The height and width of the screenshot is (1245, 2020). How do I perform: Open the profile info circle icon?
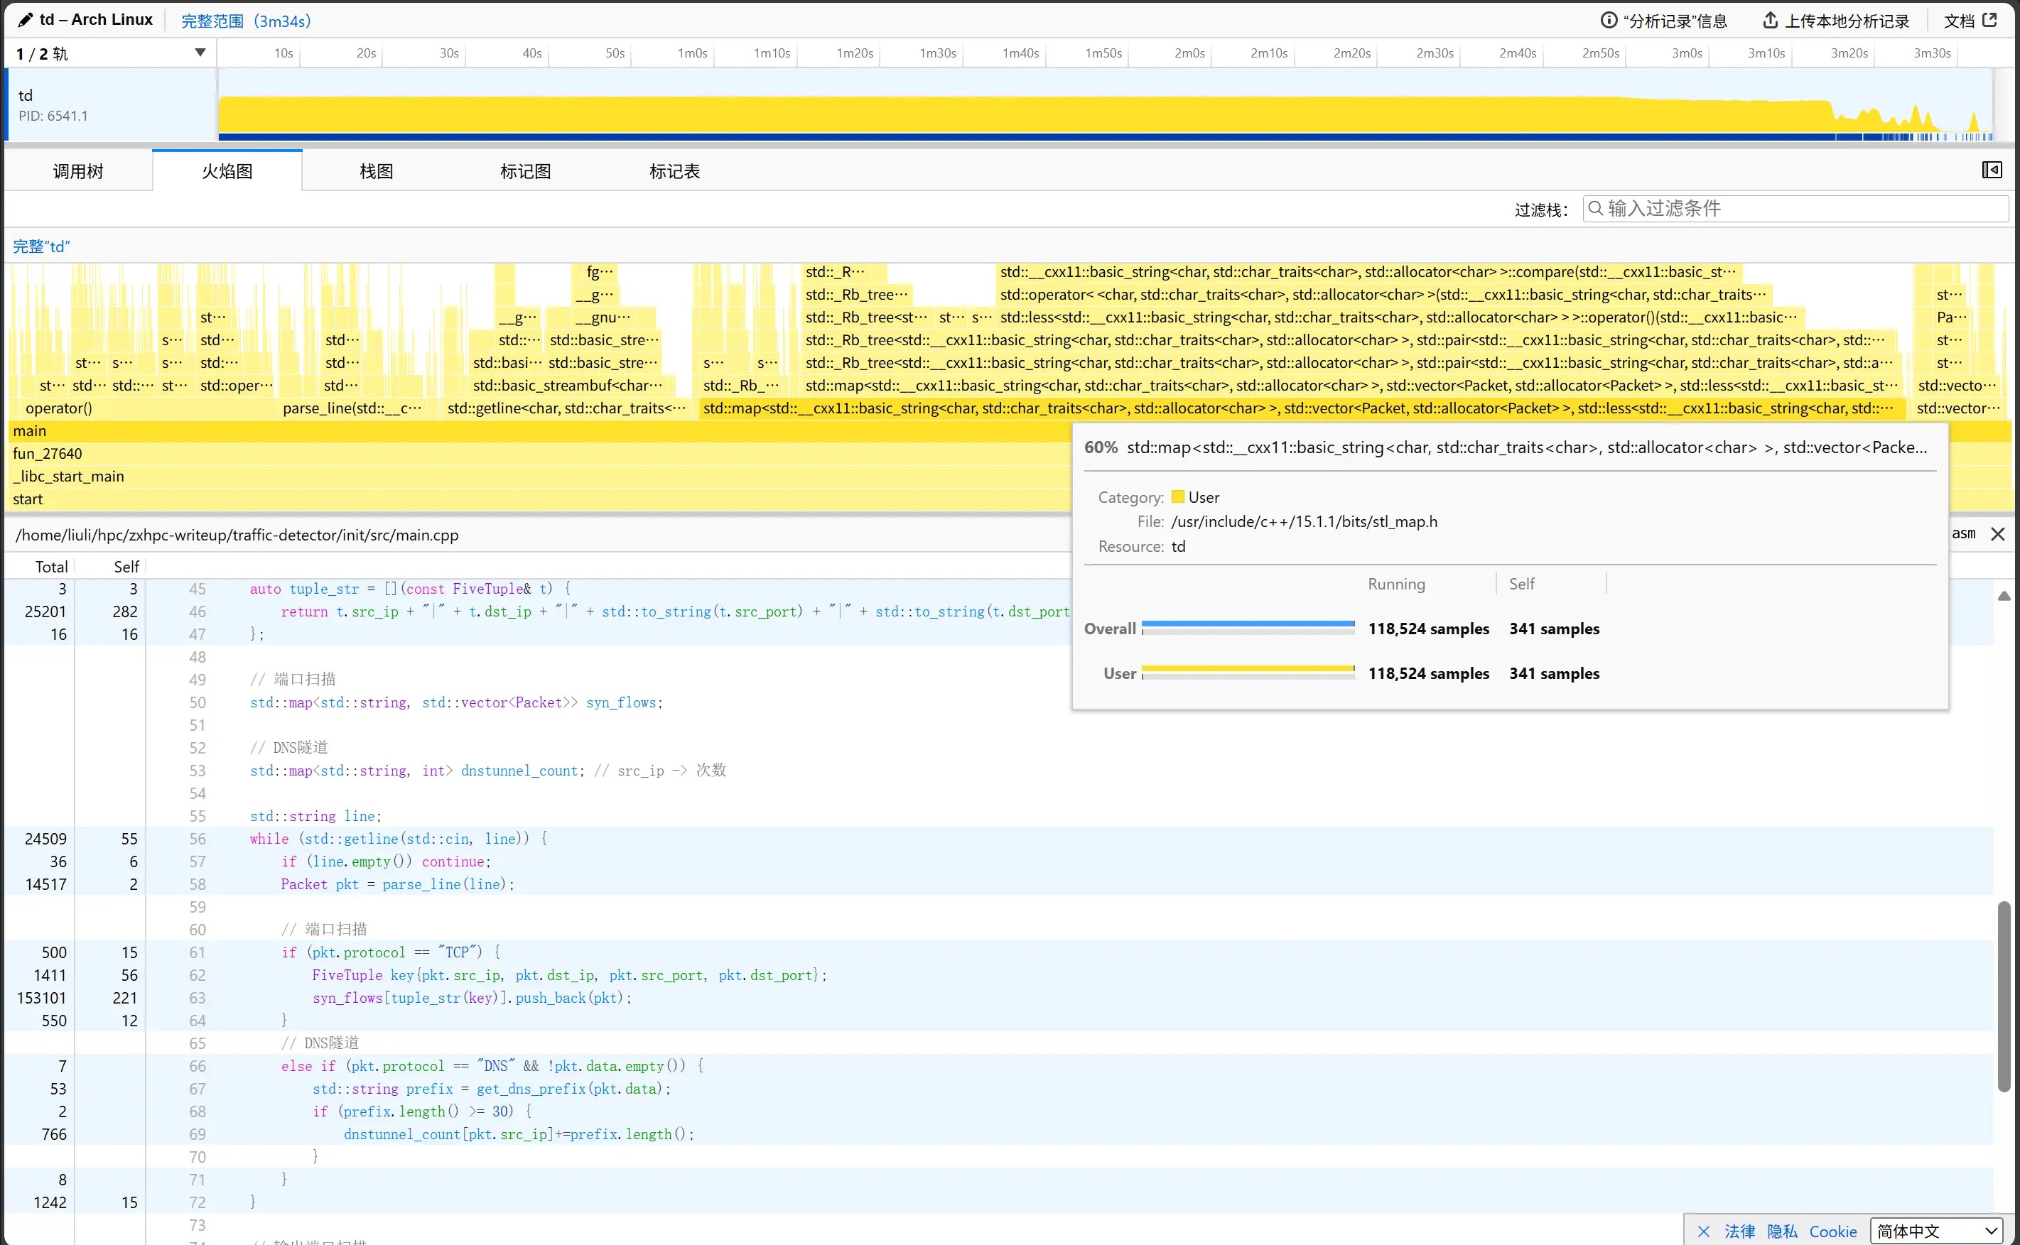point(1607,20)
